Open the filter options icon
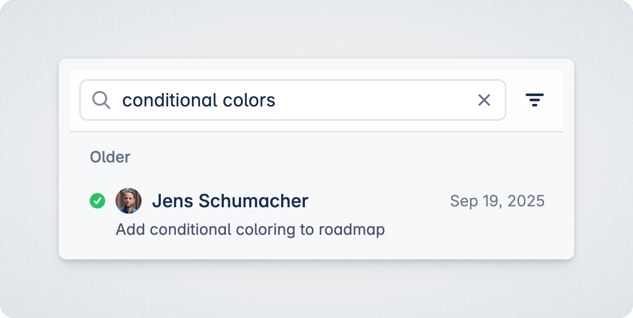The image size is (633, 318). pos(535,100)
